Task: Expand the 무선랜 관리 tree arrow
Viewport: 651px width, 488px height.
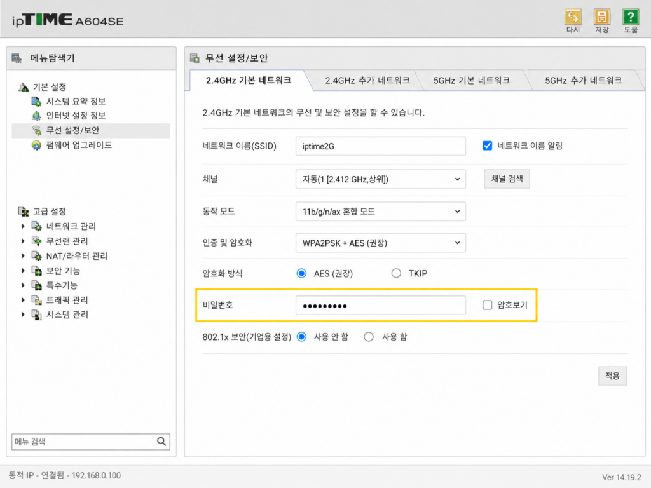Action: [x=24, y=241]
